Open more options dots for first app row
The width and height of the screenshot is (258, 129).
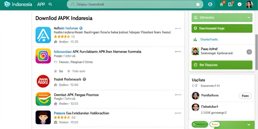point(178,28)
